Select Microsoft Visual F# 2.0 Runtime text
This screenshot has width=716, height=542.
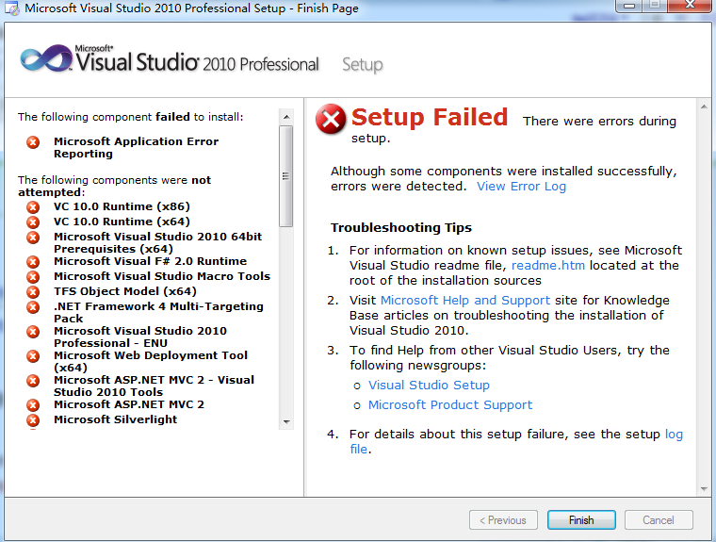(x=150, y=261)
